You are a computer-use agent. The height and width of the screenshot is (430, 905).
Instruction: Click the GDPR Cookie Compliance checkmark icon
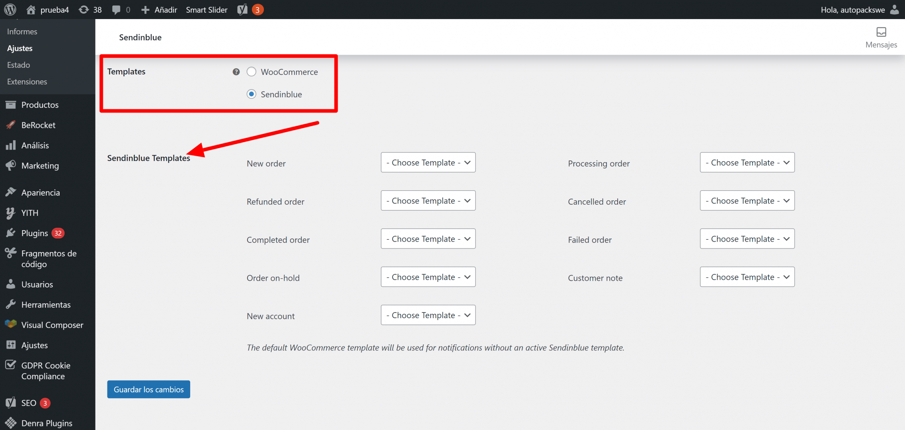coord(11,365)
